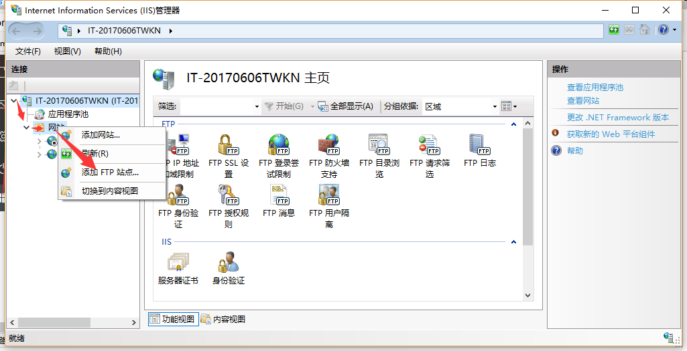The height and width of the screenshot is (351, 687).
Task: Open FTP SSL 设置 feature
Action: click(229, 156)
